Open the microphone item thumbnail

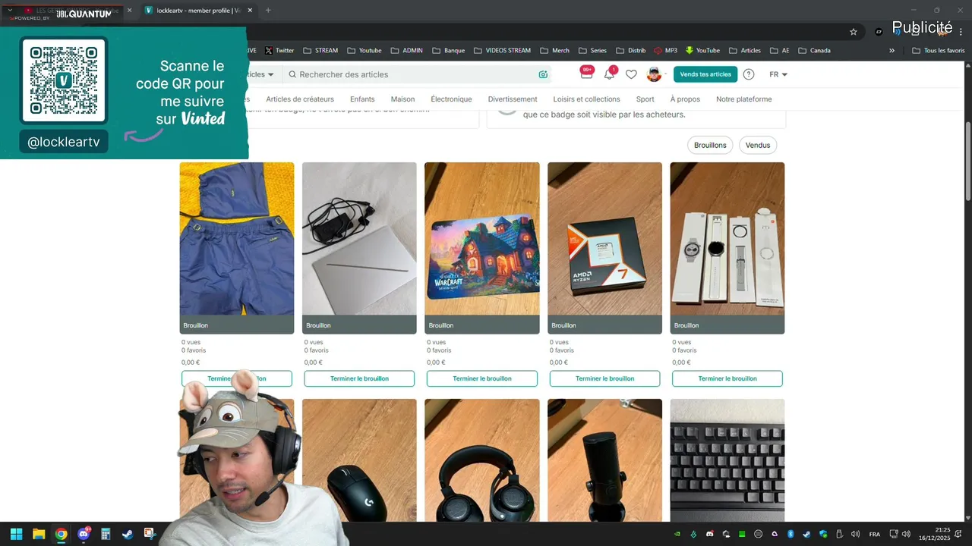tap(604, 460)
